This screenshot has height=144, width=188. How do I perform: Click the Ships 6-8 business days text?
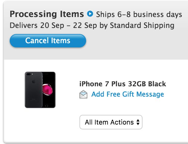[x=139, y=14]
